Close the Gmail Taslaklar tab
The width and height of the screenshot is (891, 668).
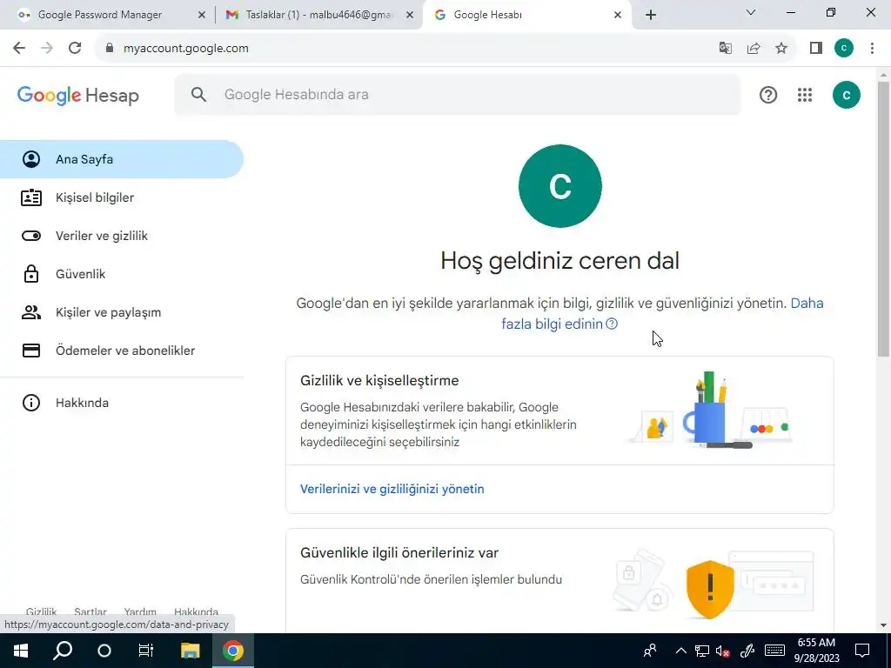[410, 15]
